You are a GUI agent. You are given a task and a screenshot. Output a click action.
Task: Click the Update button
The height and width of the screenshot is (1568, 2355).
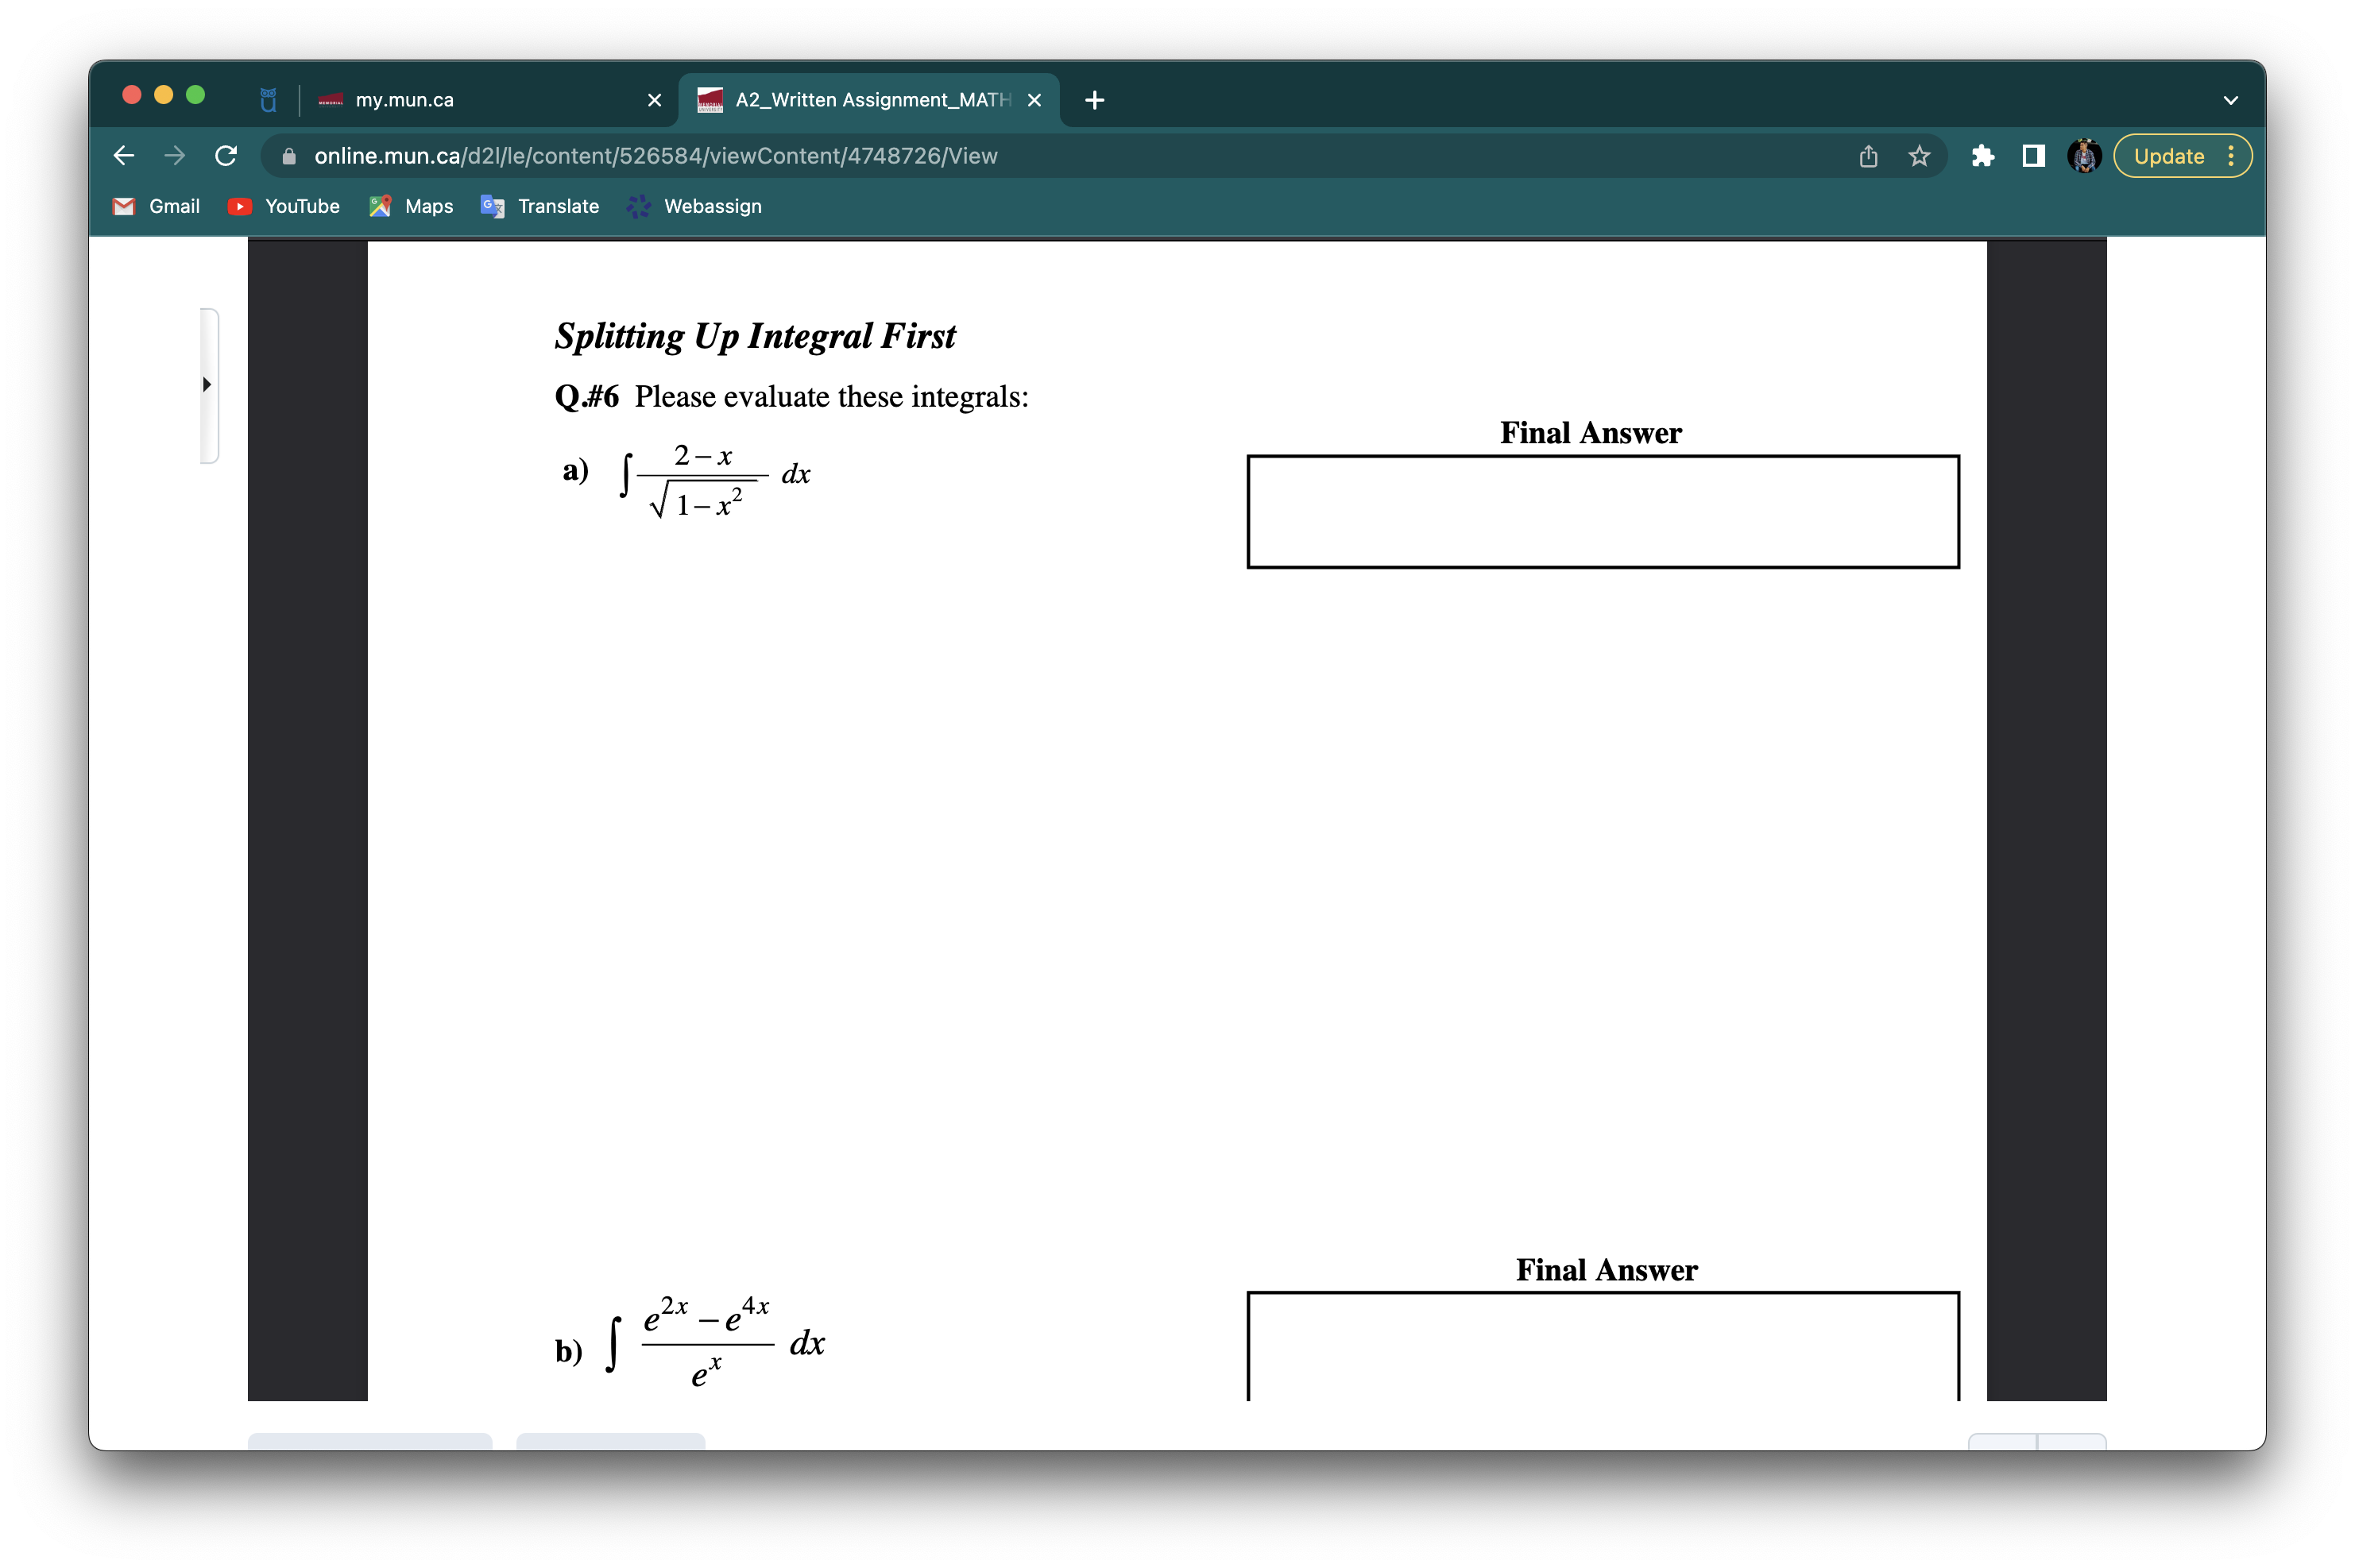click(2168, 156)
